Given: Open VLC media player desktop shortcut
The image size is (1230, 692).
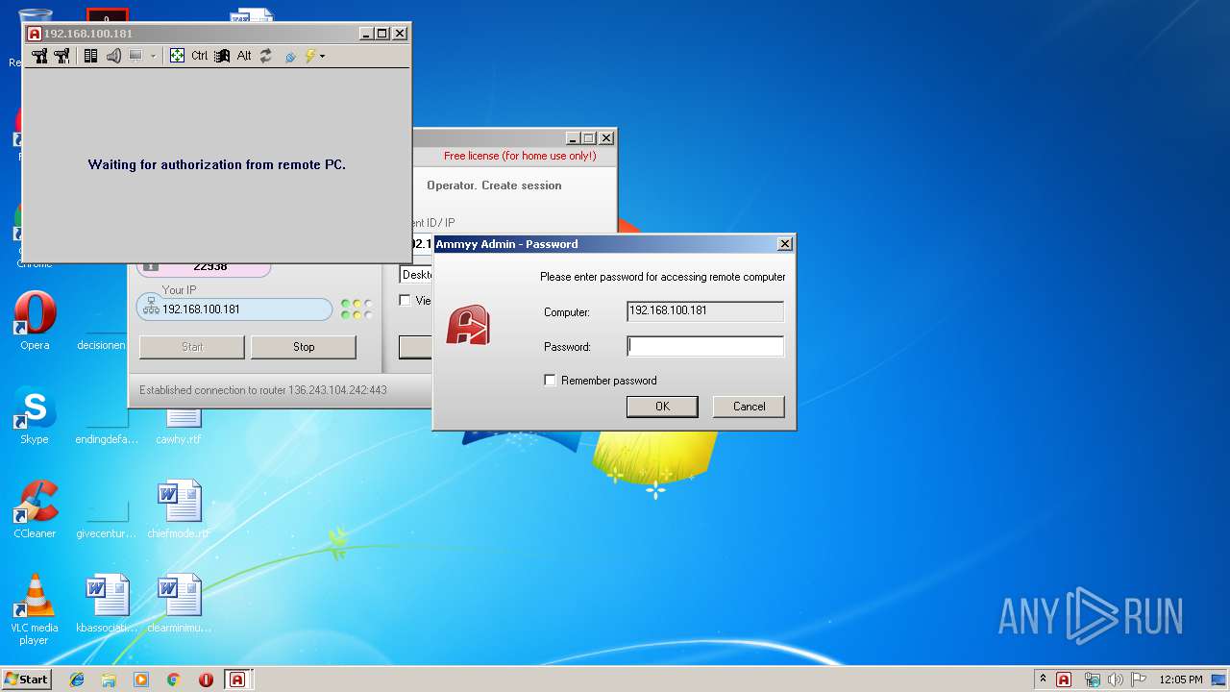Looking at the screenshot, I should (35, 609).
